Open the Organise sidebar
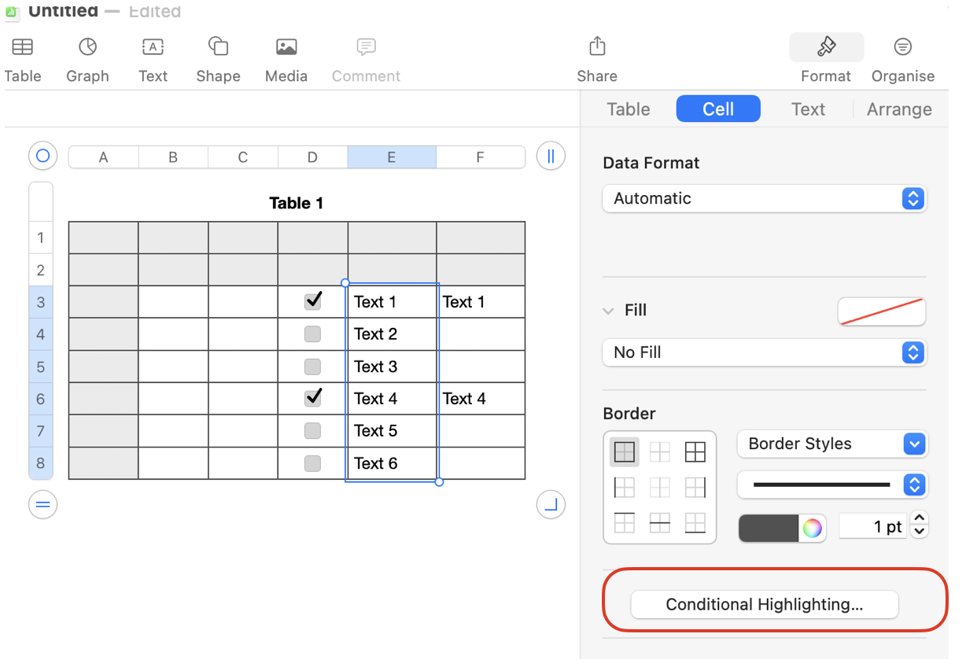The image size is (966, 667). click(902, 47)
